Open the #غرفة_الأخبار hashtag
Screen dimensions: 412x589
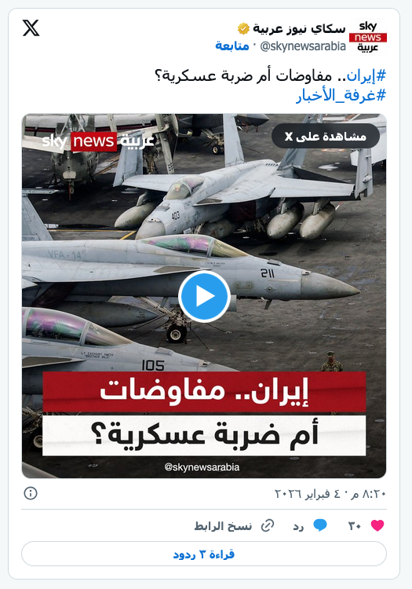pos(341,95)
